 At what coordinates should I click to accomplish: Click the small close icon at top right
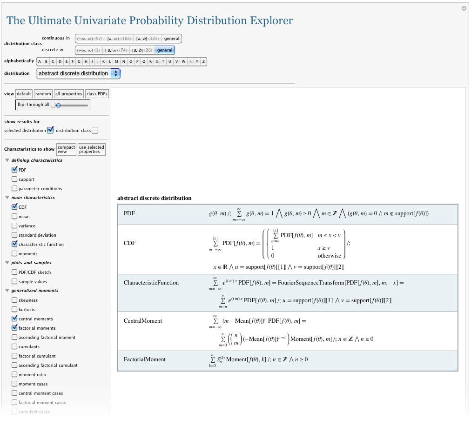pos(464,8)
